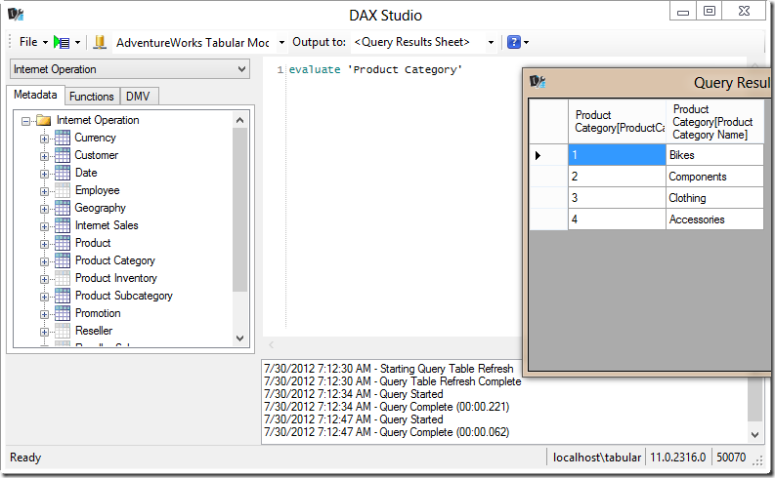Screen dimensions: 775x478
Task: Click the metadata tree scroll up arrow
Action: 239,120
